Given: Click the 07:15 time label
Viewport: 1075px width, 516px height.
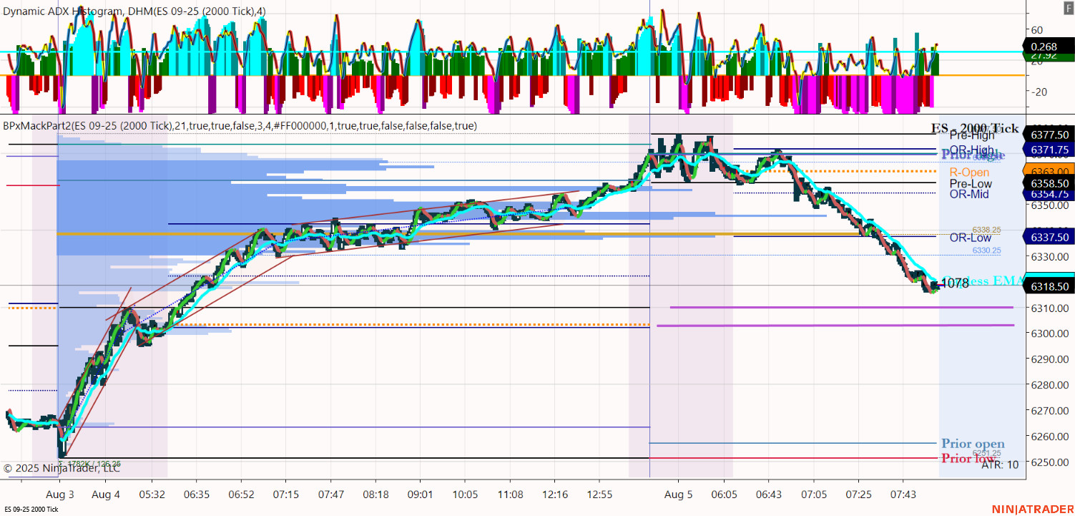Looking at the screenshot, I should [285, 495].
